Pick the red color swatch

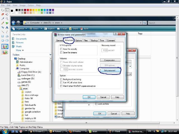click(x=28, y=10)
